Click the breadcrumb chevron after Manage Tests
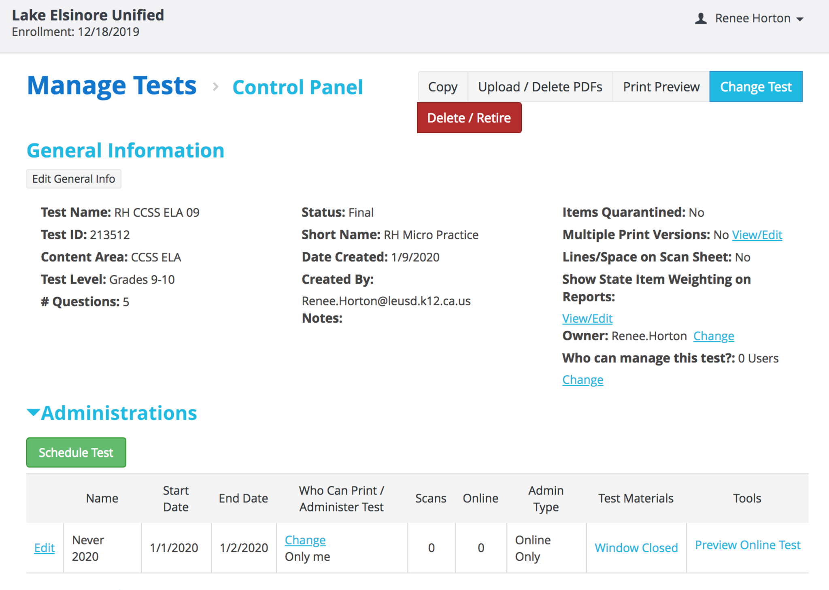This screenshot has width=829, height=590. tap(215, 87)
